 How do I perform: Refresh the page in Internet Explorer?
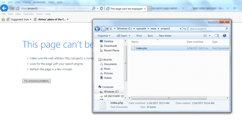[101, 8]
